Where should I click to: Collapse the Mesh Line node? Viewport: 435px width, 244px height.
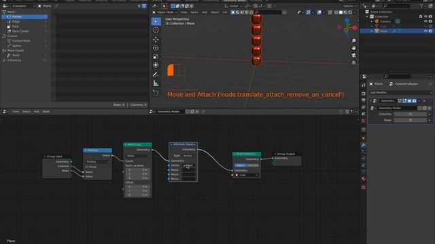coord(126,144)
